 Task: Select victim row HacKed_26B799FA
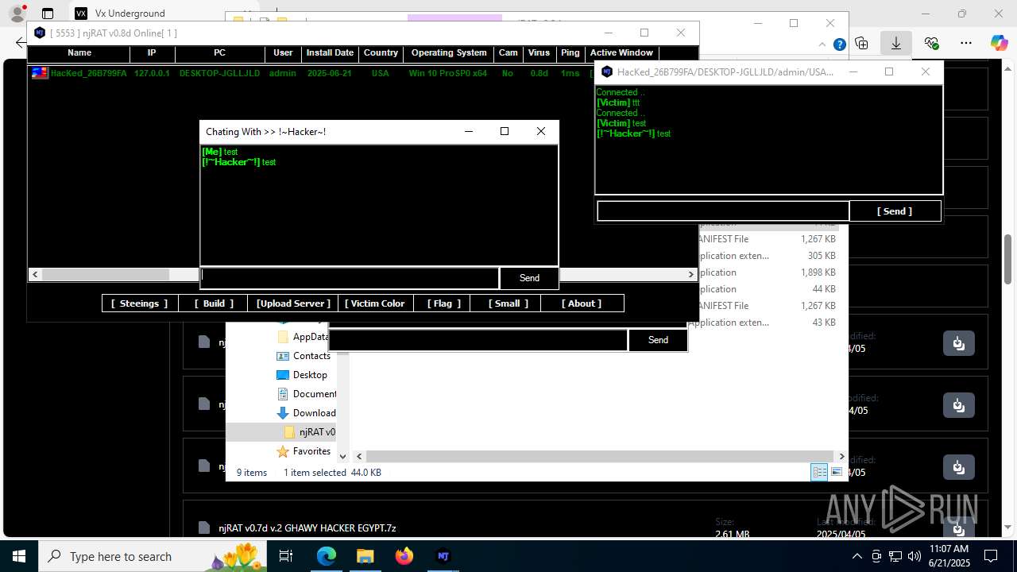tap(310, 73)
